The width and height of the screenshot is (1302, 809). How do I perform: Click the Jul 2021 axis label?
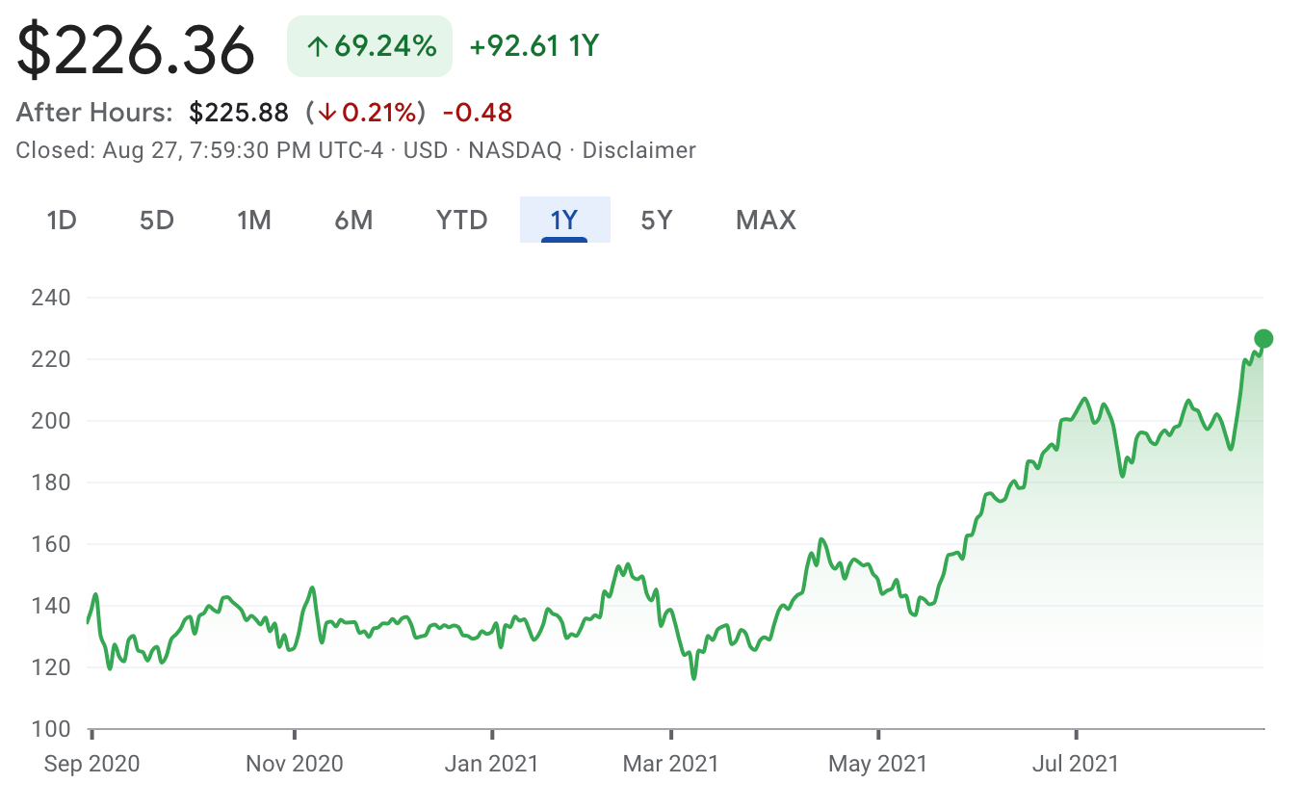pyautogui.click(x=1076, y=765)
